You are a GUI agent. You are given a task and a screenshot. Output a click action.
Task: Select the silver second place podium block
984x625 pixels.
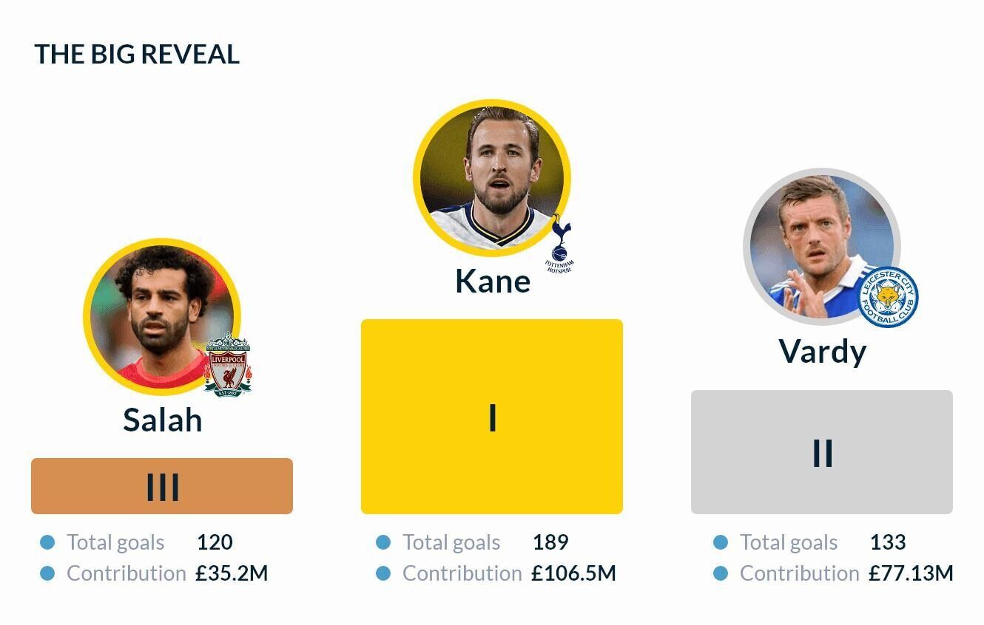822,452
